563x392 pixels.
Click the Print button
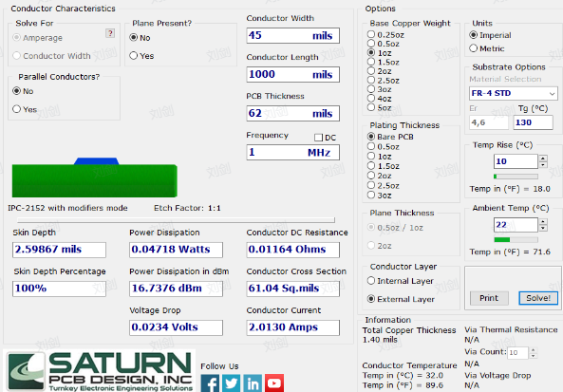pos(489,298)
